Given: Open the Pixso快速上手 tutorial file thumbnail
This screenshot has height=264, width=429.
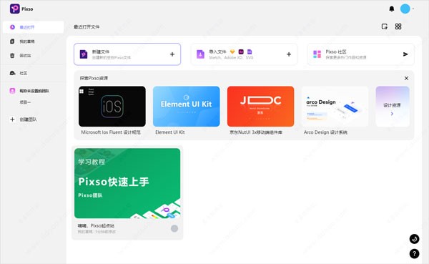Looking at the screenshot, I should [x=127, y=183].
